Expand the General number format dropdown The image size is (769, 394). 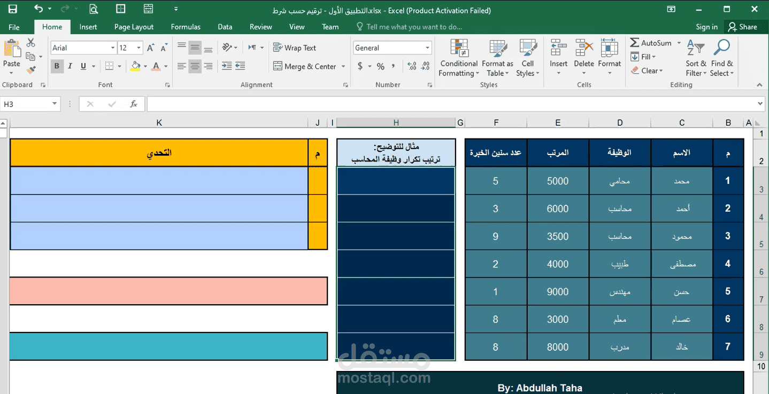(427, 48)
